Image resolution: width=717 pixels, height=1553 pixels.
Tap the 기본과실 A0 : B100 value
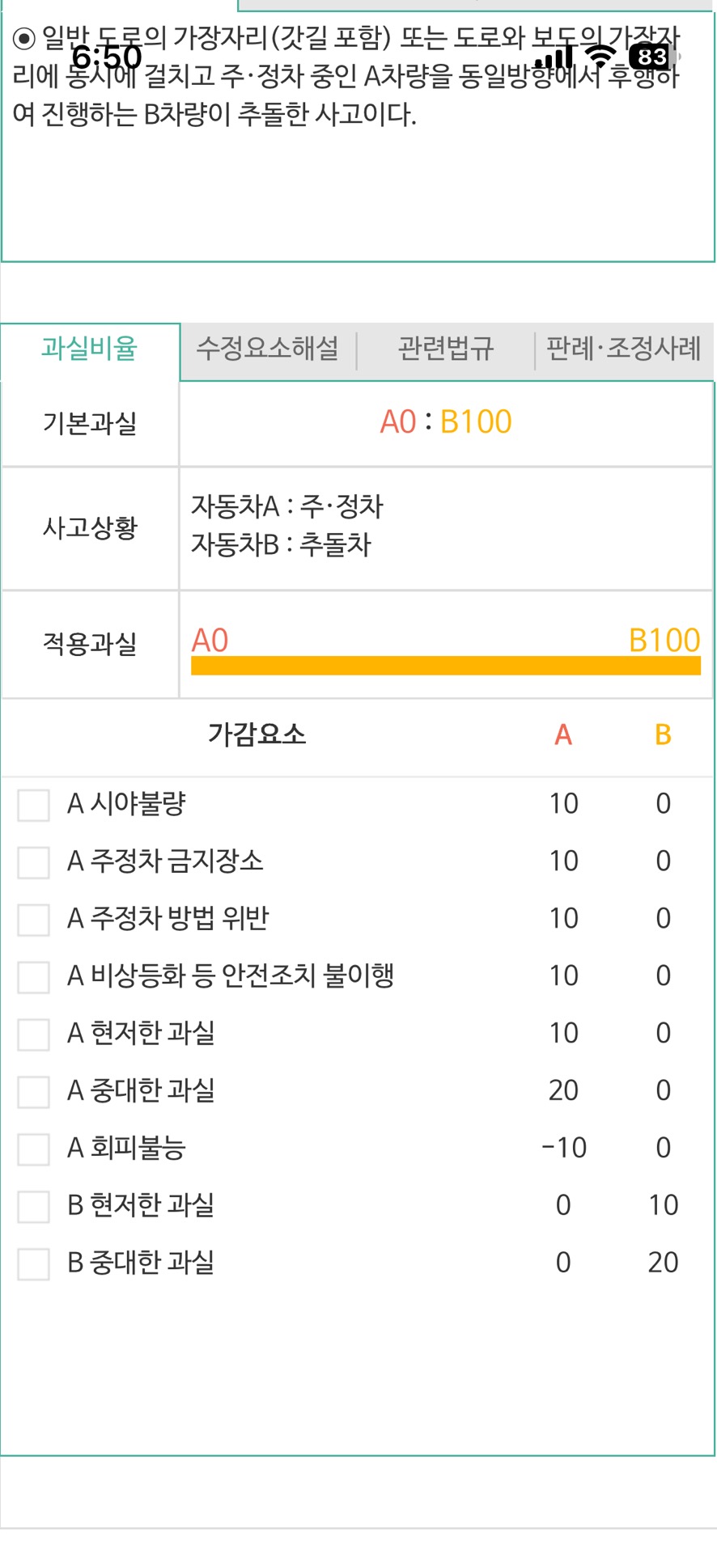coord(446,422)
